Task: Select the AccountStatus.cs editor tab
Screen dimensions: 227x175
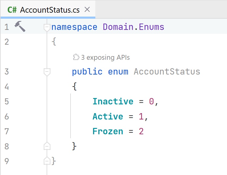Action: (48, 9)
